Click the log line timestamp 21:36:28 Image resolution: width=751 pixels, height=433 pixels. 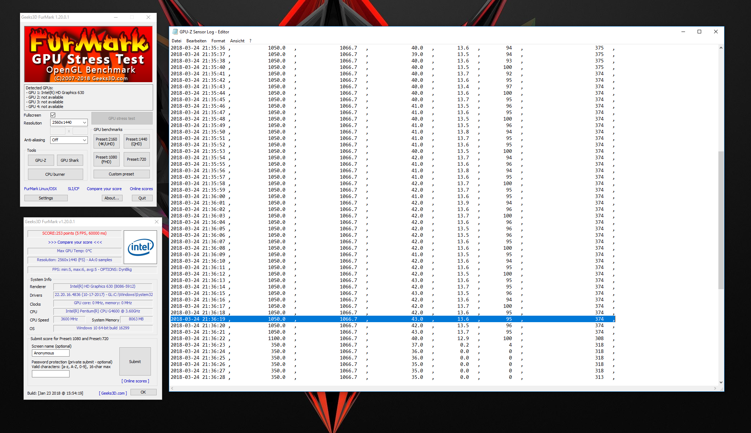tap(198, 377)
